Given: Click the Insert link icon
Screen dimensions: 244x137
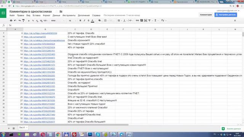Looking at the screenshot, I should click(137, 21).
